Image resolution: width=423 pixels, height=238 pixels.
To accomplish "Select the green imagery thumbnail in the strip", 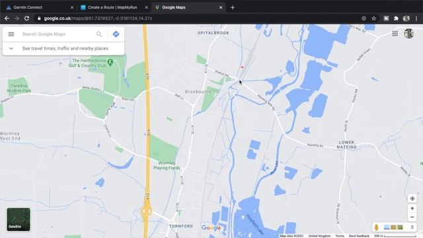I will pos(400,227).
